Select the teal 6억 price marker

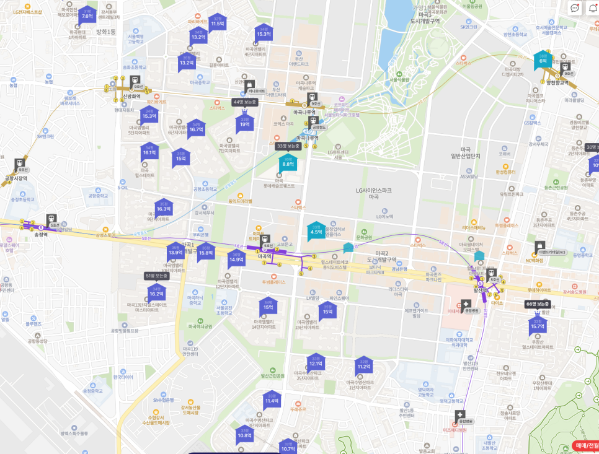click(x=543, y=59)
